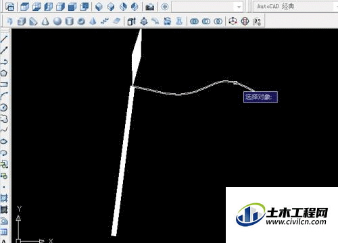Click the Make Block icon

pos(4,175)
